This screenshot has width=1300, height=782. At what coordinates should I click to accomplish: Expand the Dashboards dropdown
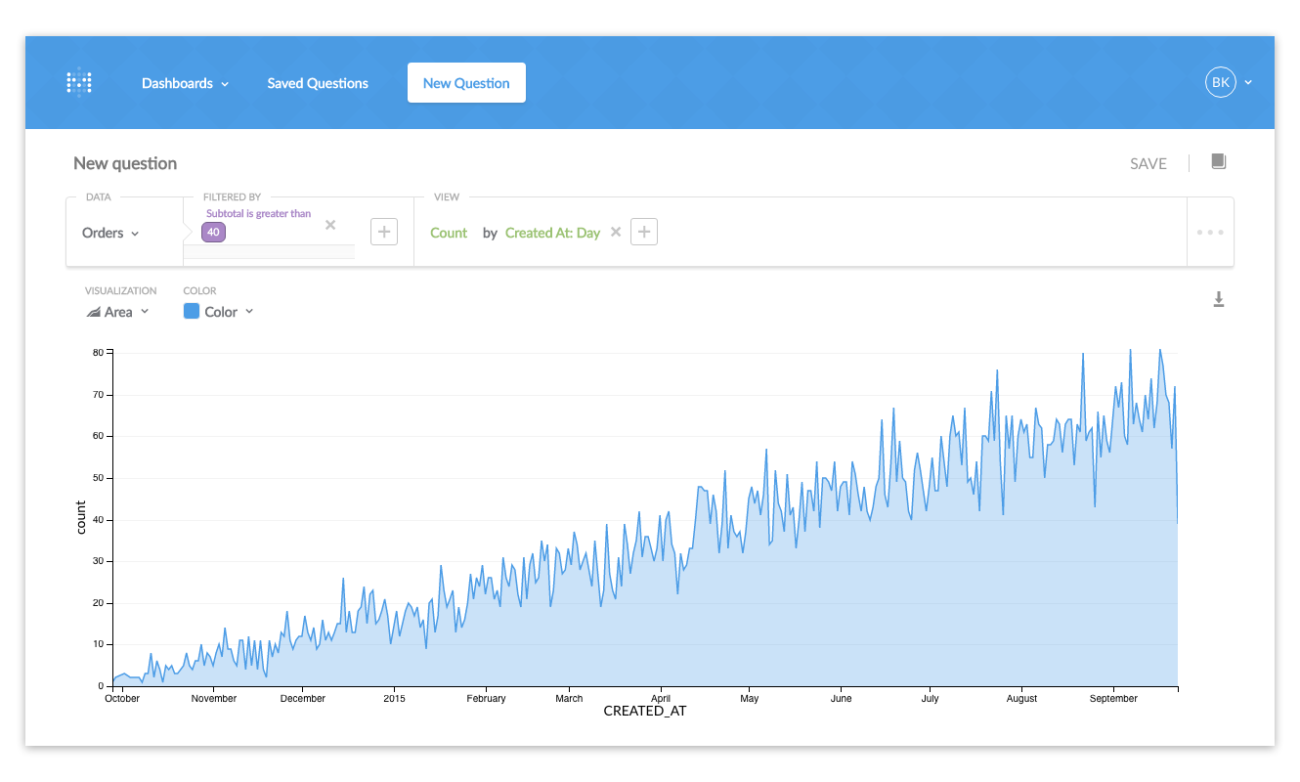tap(185, 83)
